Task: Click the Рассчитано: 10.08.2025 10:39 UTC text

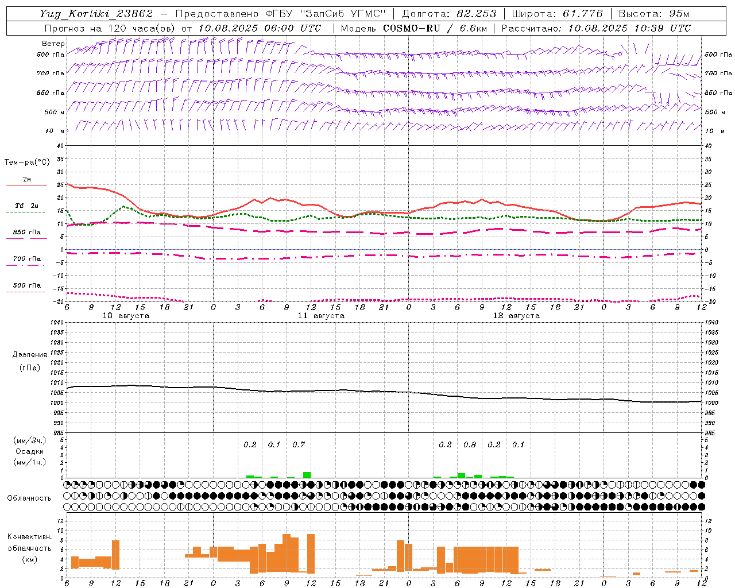Action: (596, 28)
